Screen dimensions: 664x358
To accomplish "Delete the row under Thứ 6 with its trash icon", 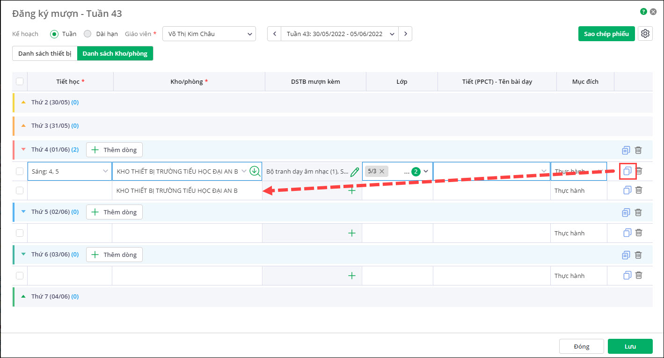I will click(x=639, y=276).
